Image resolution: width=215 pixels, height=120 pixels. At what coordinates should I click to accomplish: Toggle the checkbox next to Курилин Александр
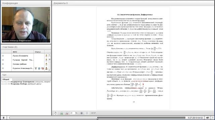click(x=3, y=68)
